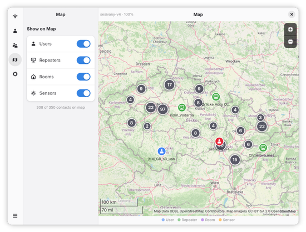This screenshot has height=232, width=306.
Task: Click the '308 of 350 contacts on map' text
Action: point(61,108)
